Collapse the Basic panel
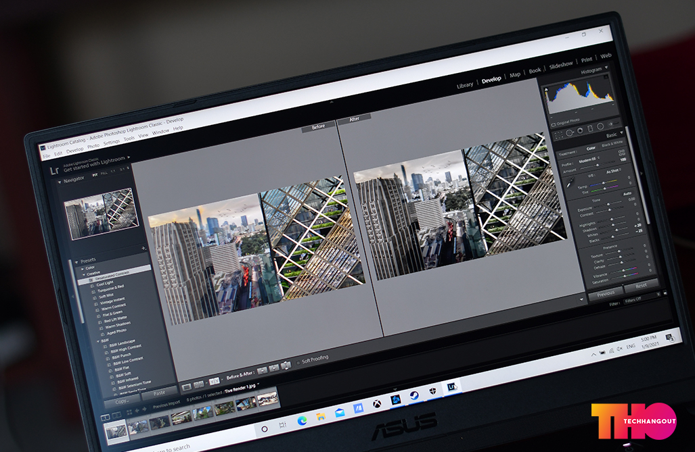Viewport: 695px width, 452px height. click(x=621, y=132)
